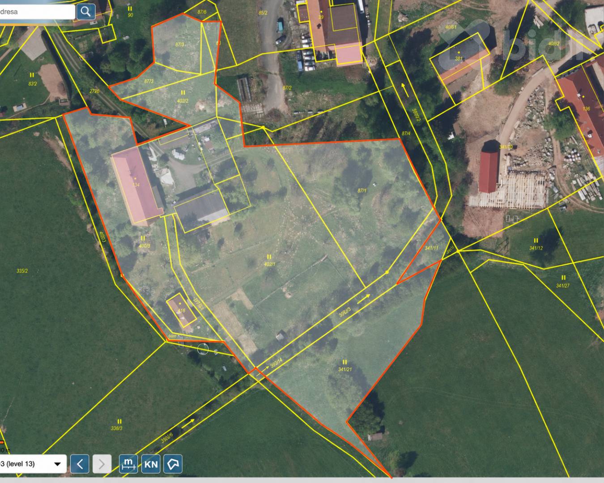Select parcel 87/1 on the map
This screenshot has height=483, width=604.
tap(362, 191)
